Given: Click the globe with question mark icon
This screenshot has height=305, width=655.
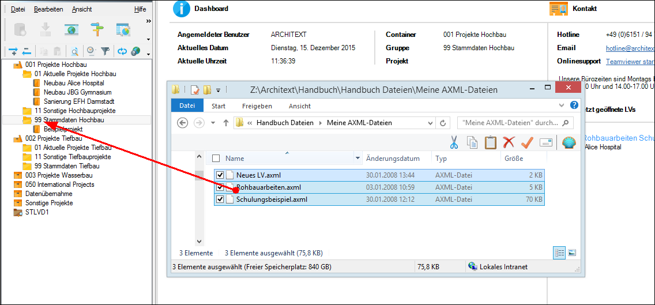Looking at the screenshot, I should pos(135,51).
